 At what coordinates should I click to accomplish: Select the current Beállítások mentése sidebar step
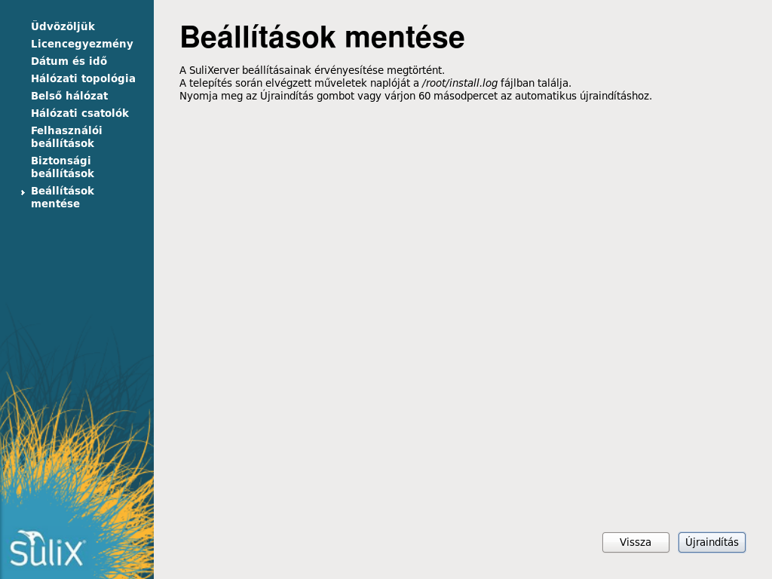point(63,197)
